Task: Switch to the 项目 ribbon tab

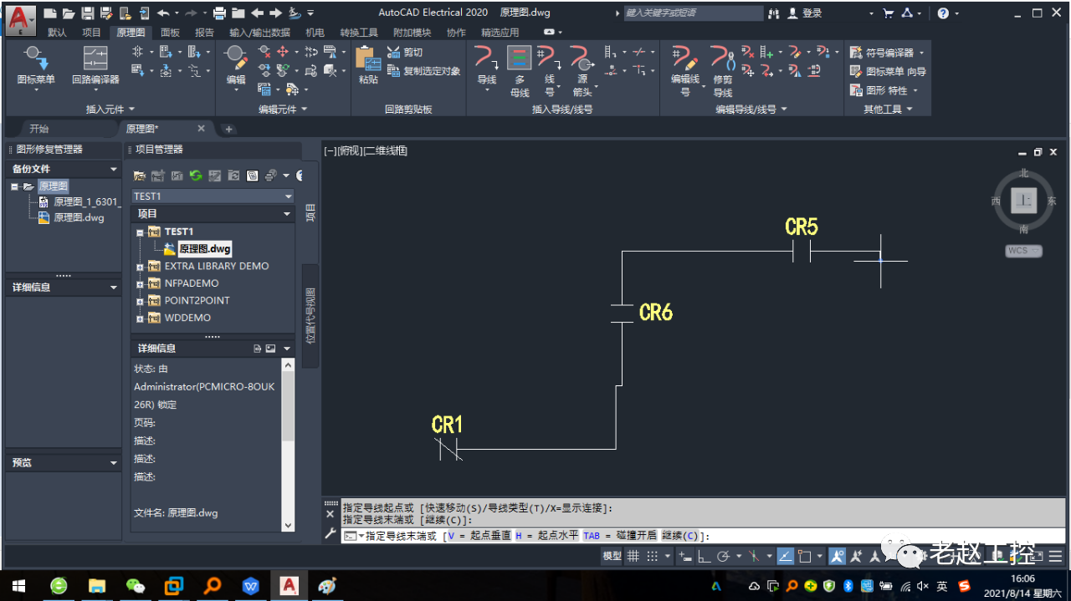Action: tap(91, 33)
